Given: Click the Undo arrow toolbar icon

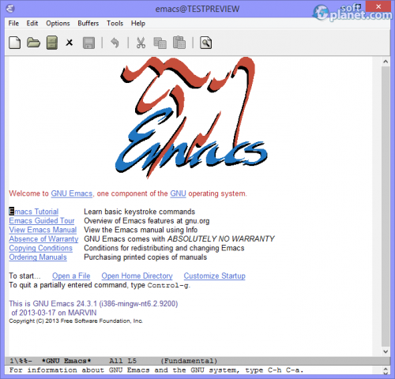Looking at the screenshot, I should coord(115,43).
